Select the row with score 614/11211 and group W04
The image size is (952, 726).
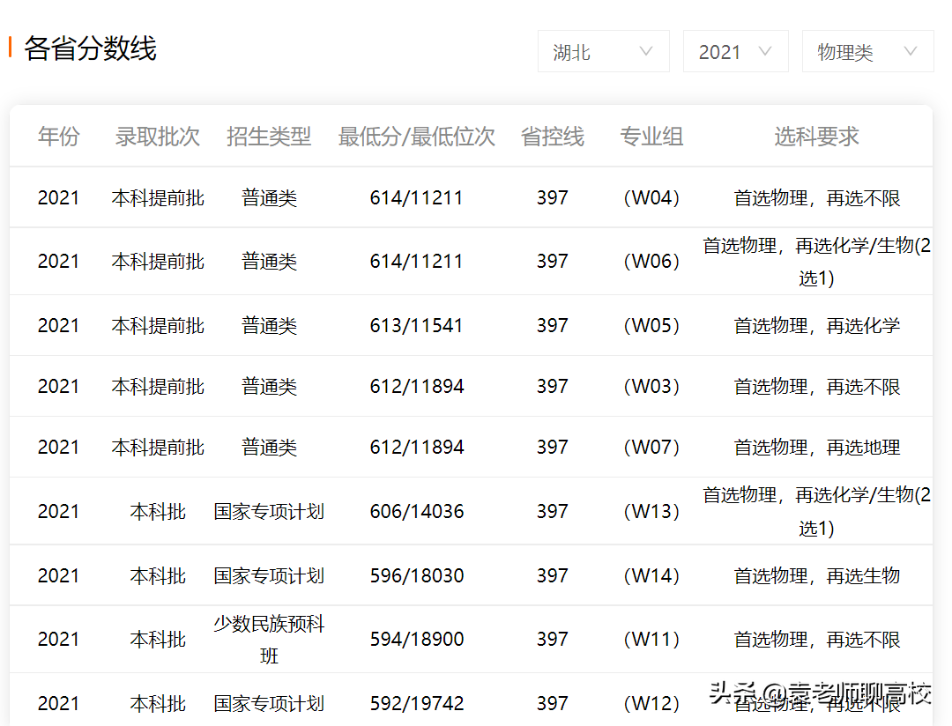click(417, 197)
